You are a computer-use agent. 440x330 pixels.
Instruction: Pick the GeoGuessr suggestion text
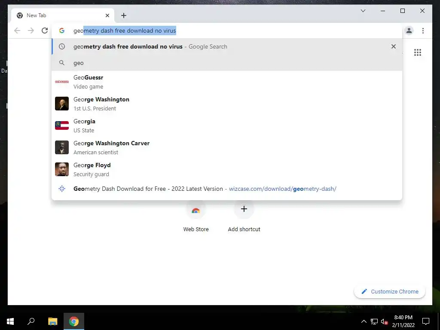(x=89, y=77)
